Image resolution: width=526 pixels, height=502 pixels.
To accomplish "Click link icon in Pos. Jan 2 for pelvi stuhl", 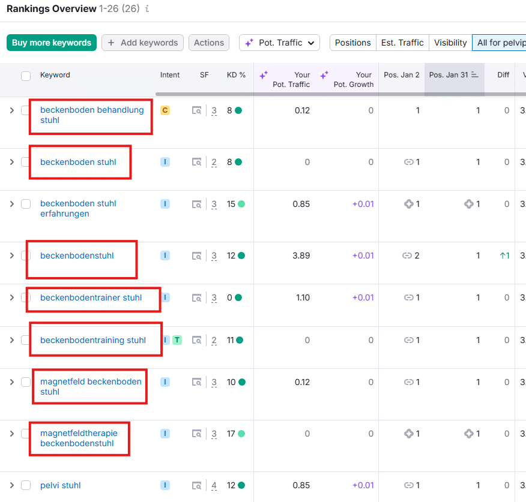I will [x=408, y=485].
